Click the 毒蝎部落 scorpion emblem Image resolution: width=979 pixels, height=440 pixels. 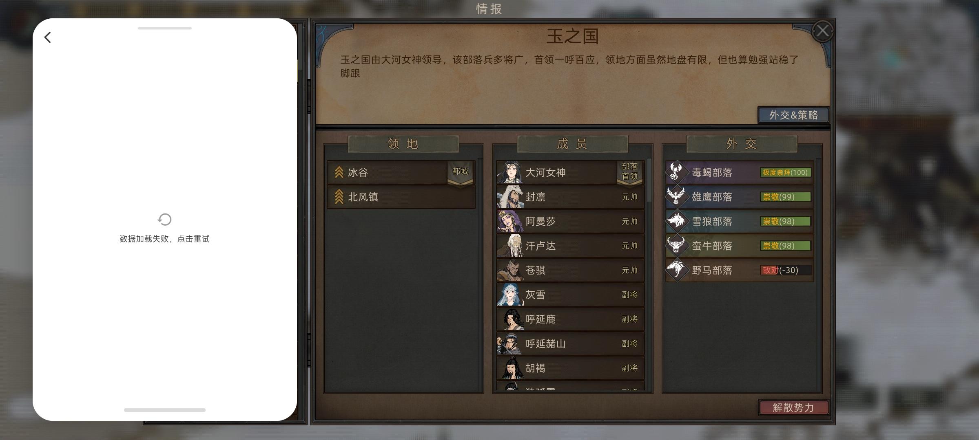pyautogui.click(x=676, y=172)
